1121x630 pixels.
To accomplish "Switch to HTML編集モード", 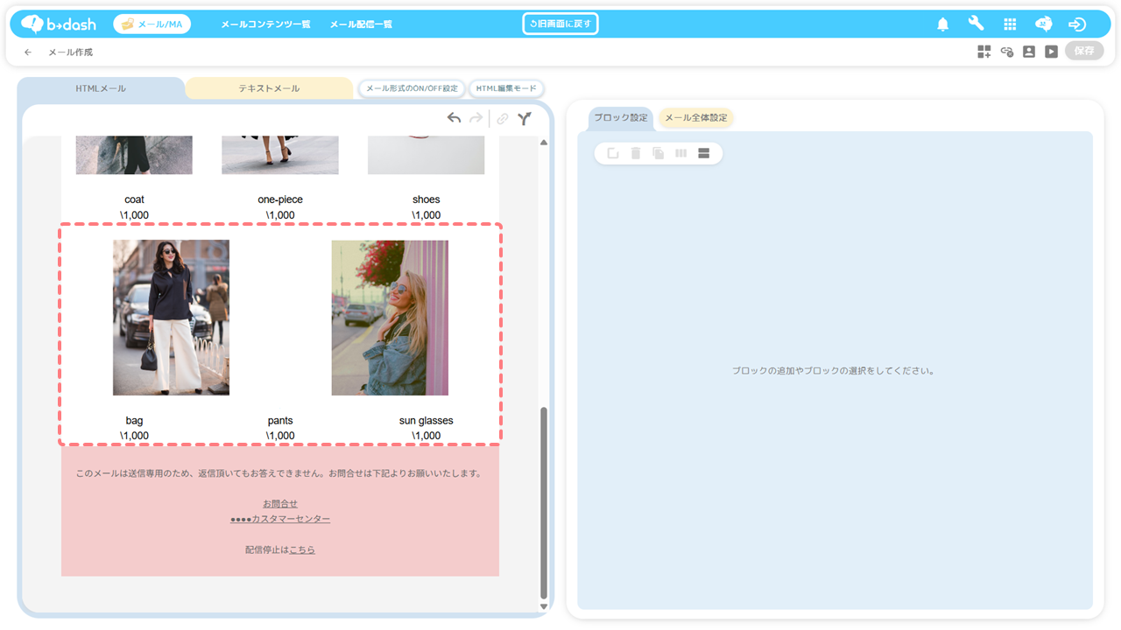I will coord(506,88).
